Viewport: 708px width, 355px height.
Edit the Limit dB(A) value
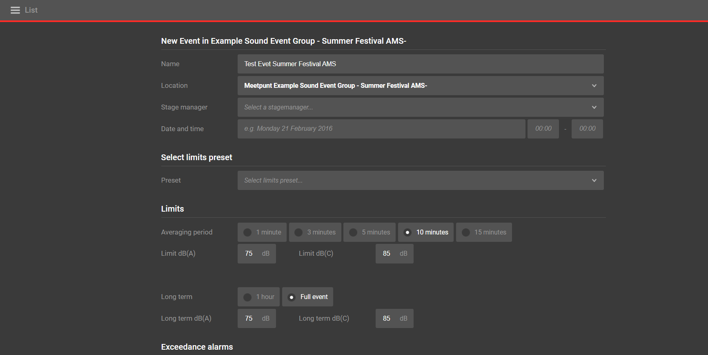(x=257, y=254)
